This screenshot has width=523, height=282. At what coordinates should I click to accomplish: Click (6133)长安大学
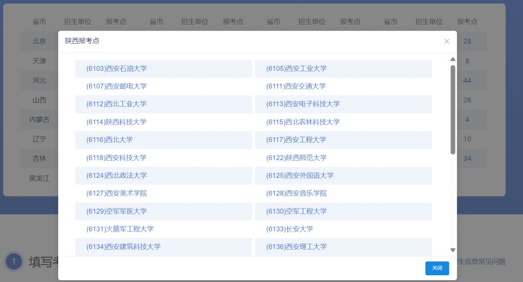pos(289,229)
